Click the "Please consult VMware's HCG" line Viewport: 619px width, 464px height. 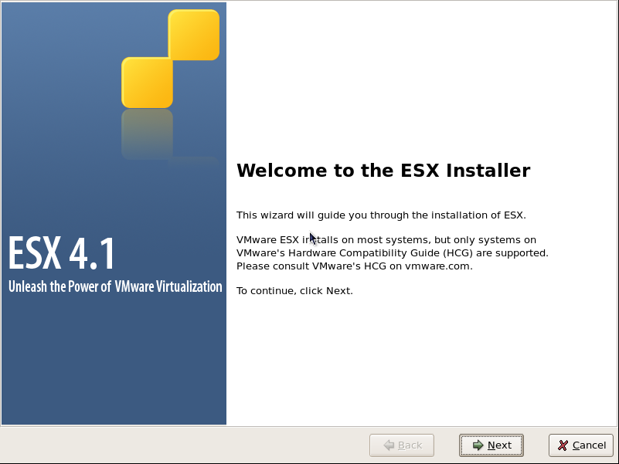pyautogui.click(x=355, y=266)
